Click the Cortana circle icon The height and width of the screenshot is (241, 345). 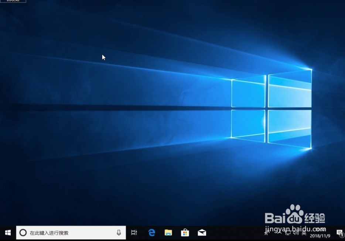tap(23, 233)
